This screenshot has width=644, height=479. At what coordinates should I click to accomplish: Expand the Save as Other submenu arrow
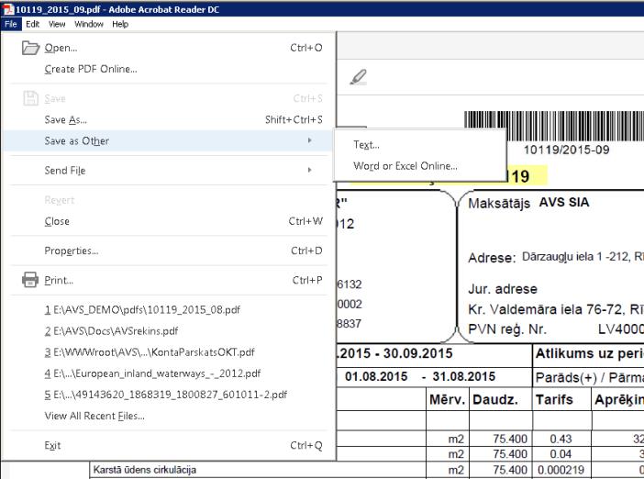310,140
